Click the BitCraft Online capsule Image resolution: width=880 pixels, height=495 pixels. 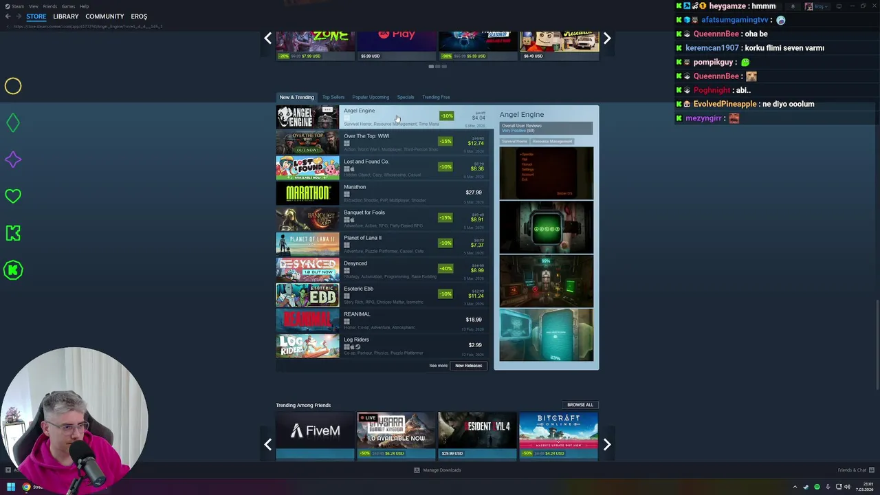[558, 435]
